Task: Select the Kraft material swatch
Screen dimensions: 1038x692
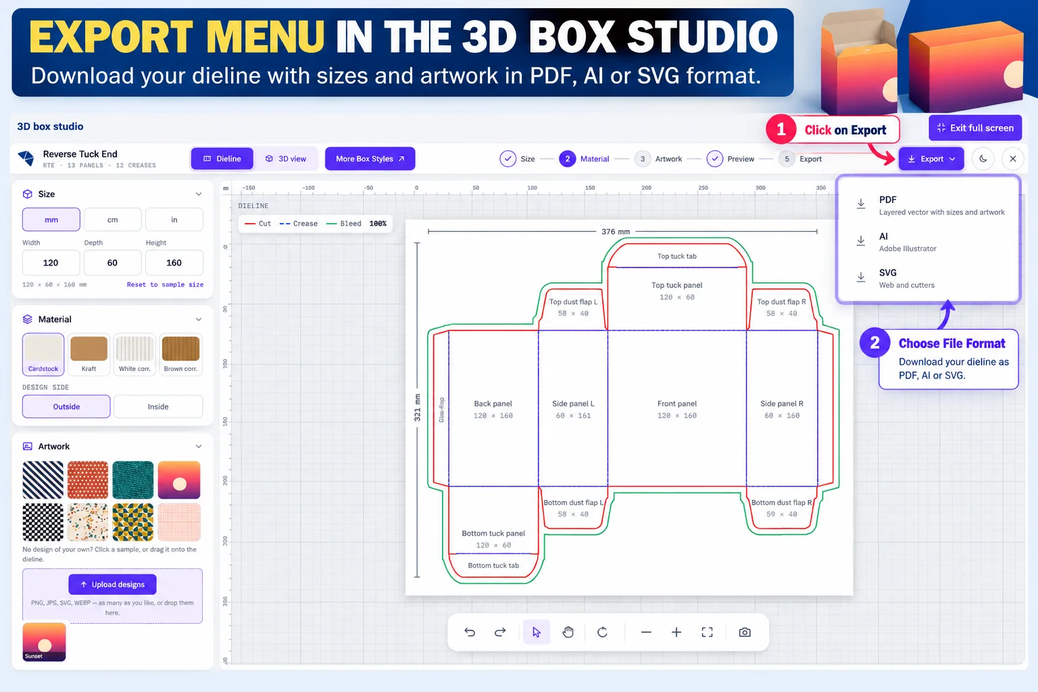Action: click(89, 354)
